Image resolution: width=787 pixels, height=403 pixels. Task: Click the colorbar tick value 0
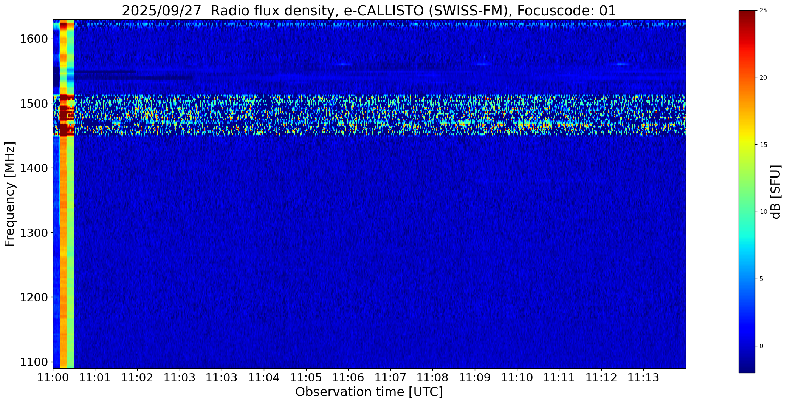pyautogui.click(x=761, y=346)
